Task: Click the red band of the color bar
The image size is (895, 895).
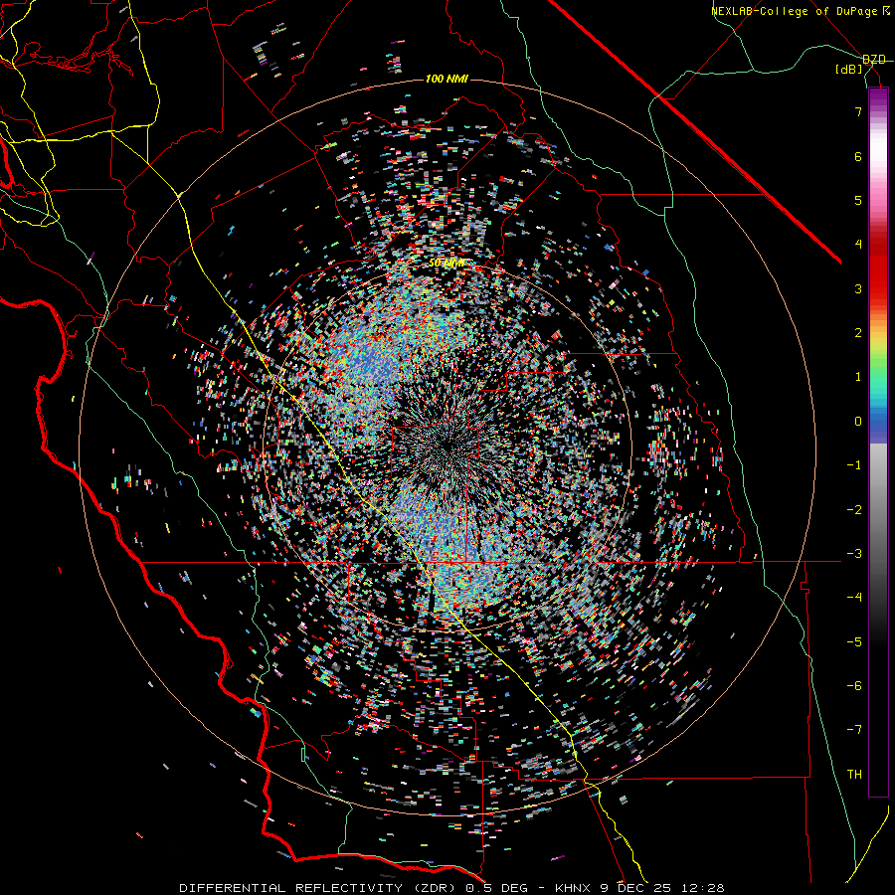Action: pyautogui.click(x=878, y=274)
